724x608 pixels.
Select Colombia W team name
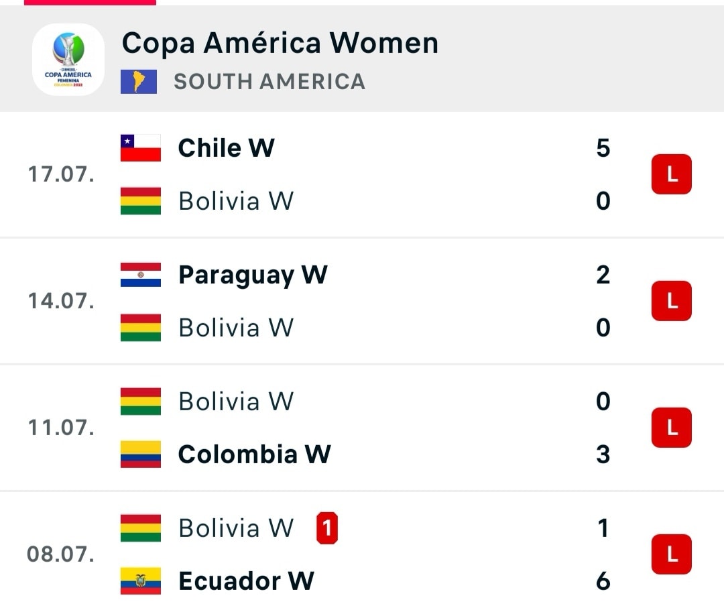coord(254,454)
